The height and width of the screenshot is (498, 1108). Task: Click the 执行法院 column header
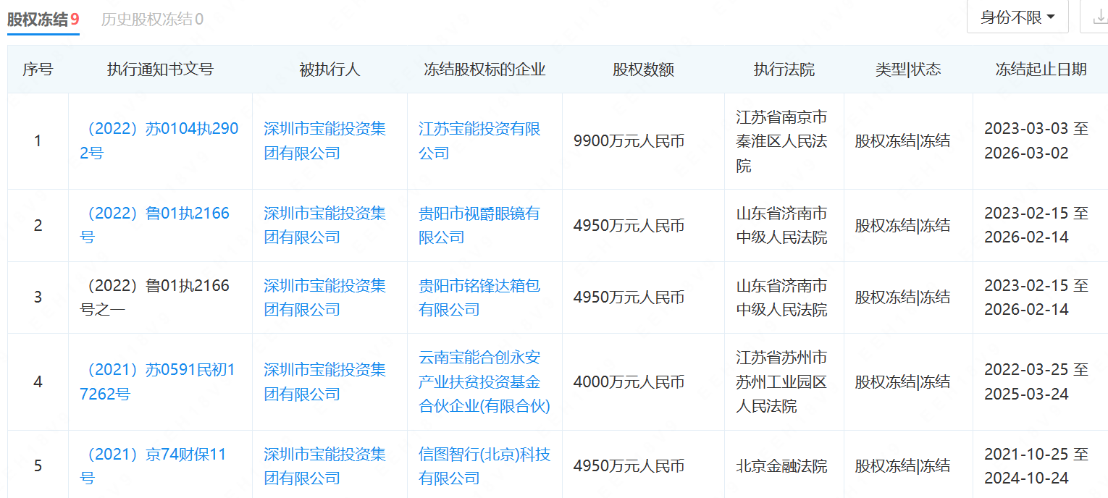coord(784,69)
